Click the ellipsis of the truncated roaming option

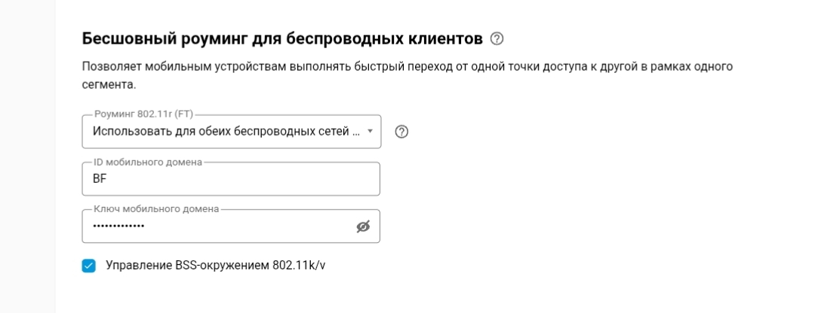coord(357,132)
